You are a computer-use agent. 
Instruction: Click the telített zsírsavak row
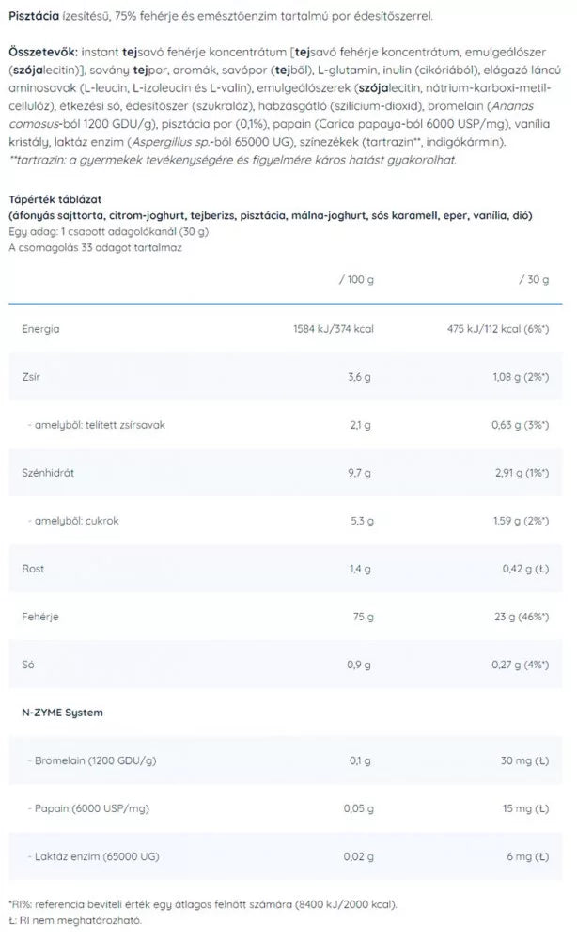point(285,425)
